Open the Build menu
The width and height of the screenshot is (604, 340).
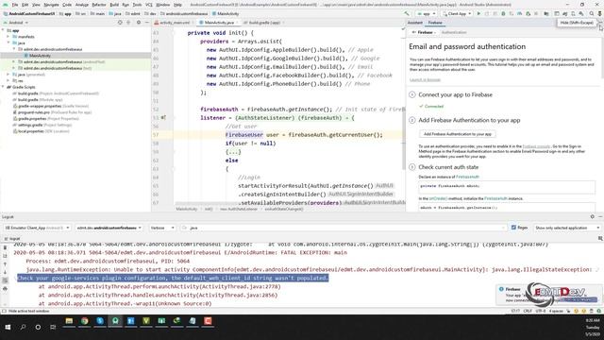point(114,5)
